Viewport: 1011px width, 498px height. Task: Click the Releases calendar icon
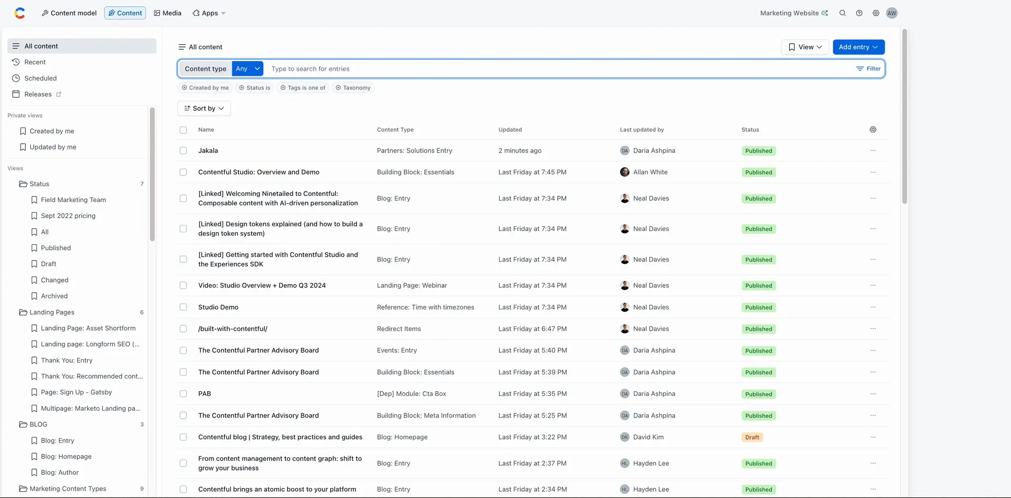click(16, 94)
